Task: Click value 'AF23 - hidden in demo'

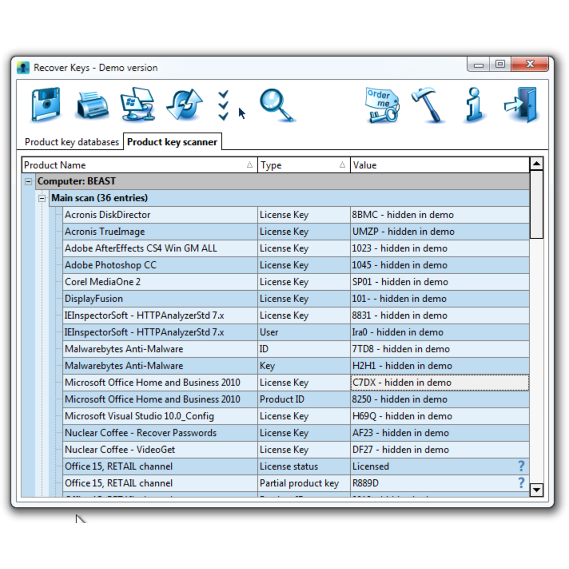Action: click(x=401, y=433)
